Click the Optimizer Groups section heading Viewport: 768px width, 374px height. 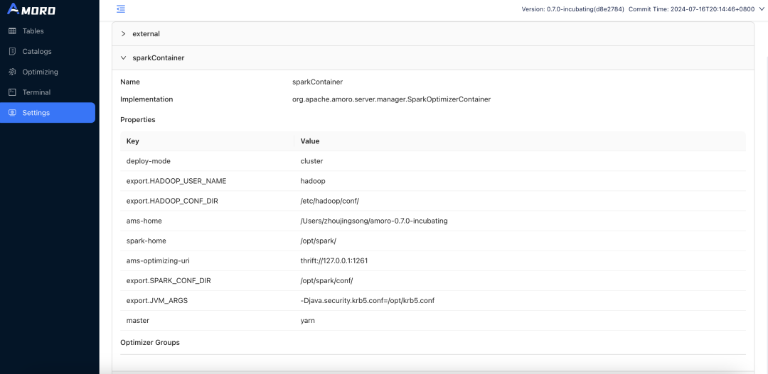coord(150,342)
